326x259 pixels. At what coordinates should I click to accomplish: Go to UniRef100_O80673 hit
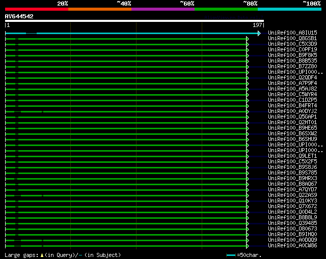[292, 229]
